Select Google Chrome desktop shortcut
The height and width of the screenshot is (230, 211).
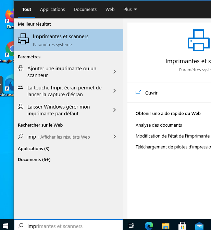tap(7, 52)
